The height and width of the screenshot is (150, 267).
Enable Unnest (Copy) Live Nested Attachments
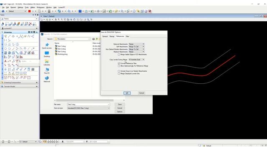tap(119, 71)
